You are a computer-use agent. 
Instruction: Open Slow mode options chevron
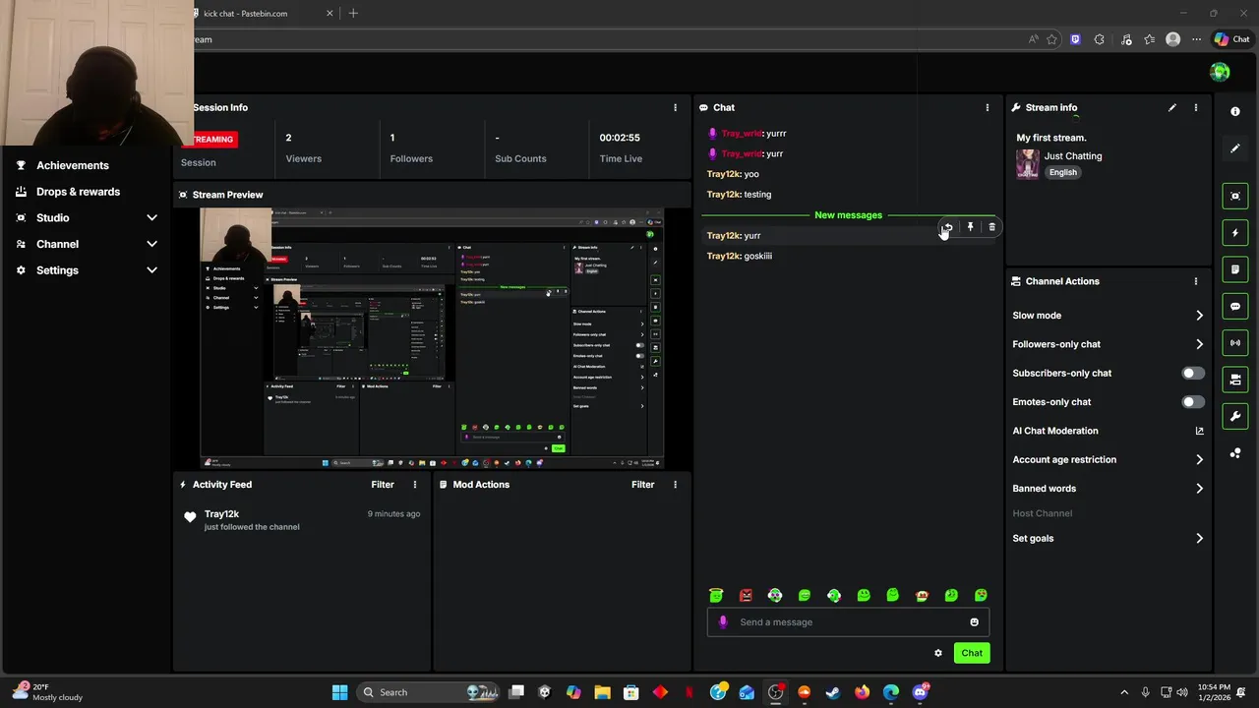pos(1199,316)
